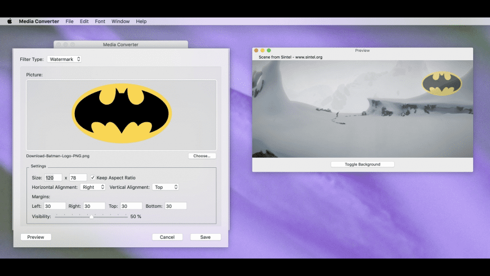The width and height of the screenshot is (490, 276).
Task: Open the Help menu
Action: coord(141,21)
